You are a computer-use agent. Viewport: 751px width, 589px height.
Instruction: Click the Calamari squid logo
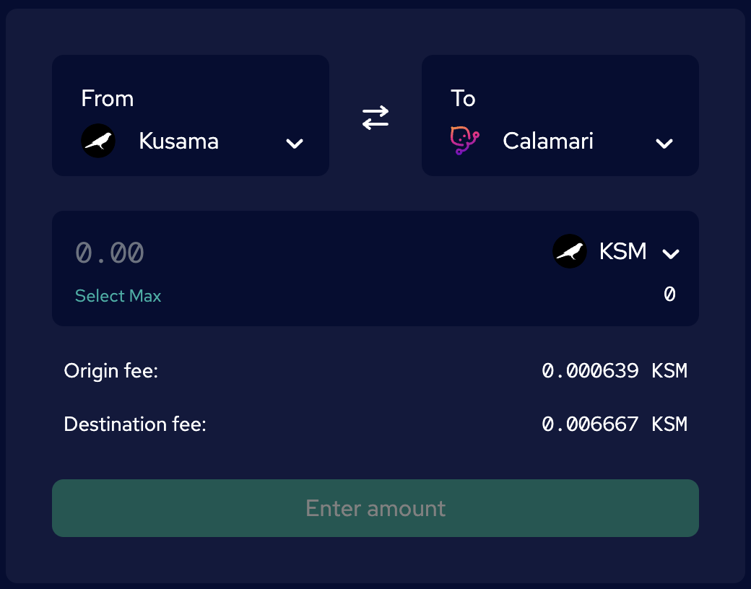464,140
